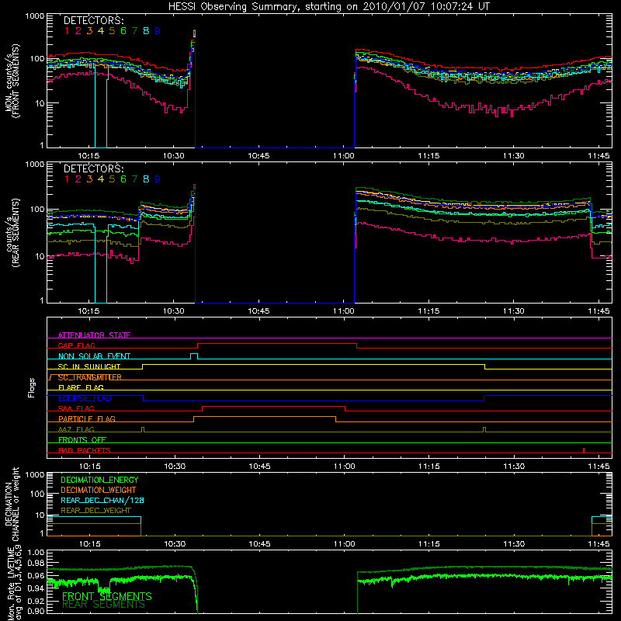The image size is (621, 621).
Task: Click the REAR_DEC_CHAN/128 legend entry
Action: (102, 500)
